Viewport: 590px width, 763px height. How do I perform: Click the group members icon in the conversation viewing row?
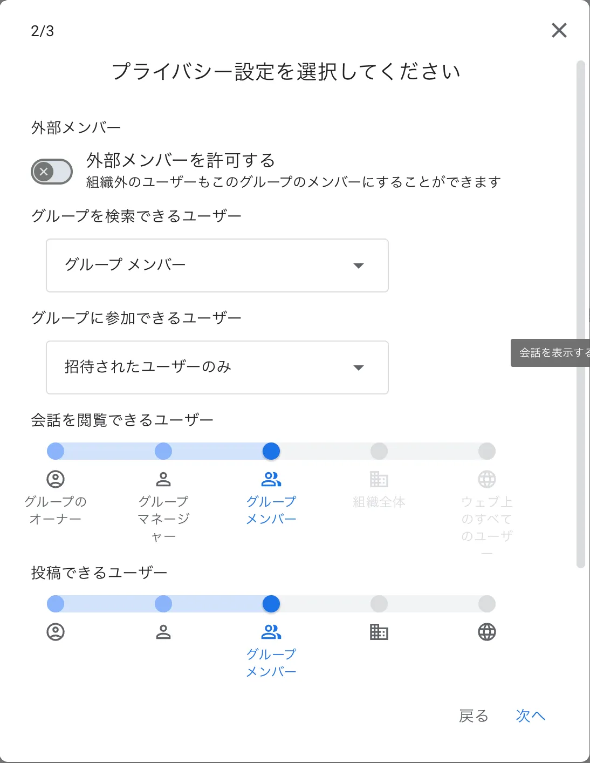coord(271,479)
